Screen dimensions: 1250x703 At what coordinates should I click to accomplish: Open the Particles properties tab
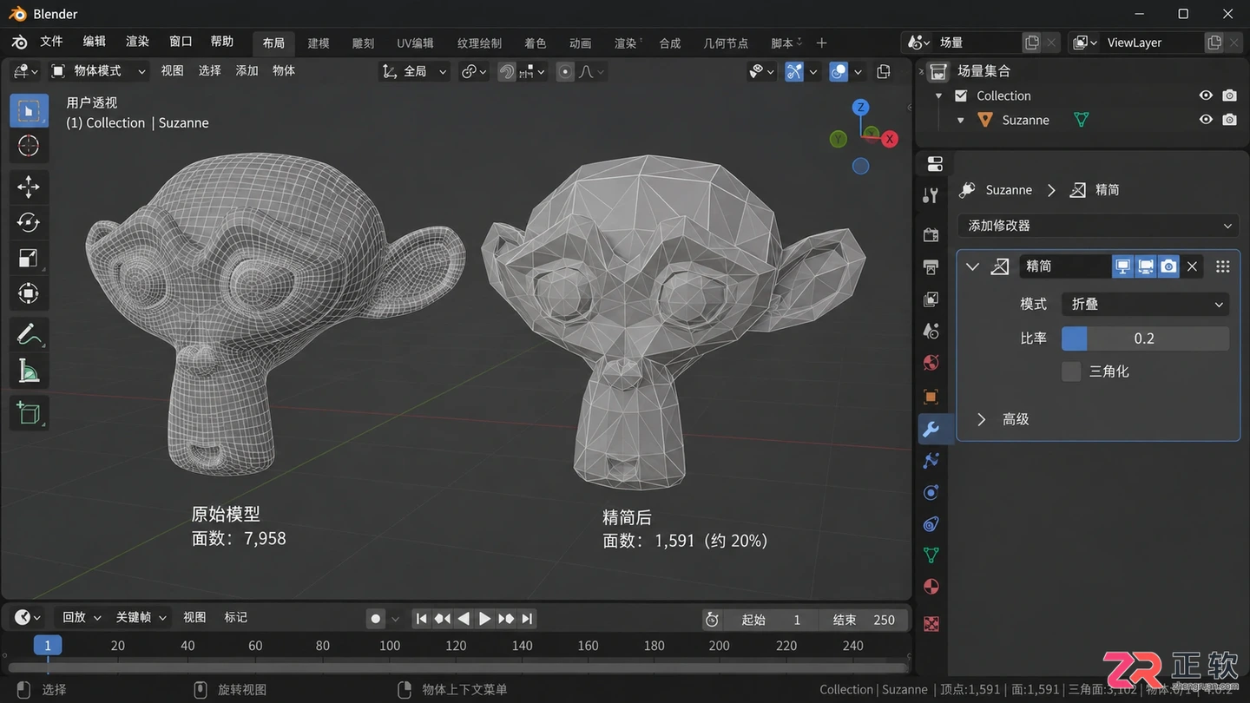pos(931,460)
